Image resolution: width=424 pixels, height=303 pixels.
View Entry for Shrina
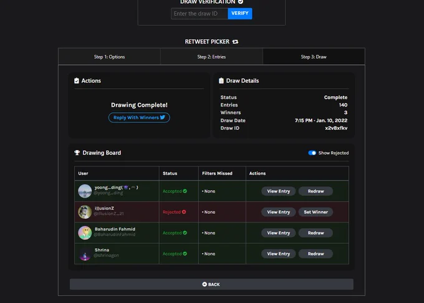click(x=278, y=254)
